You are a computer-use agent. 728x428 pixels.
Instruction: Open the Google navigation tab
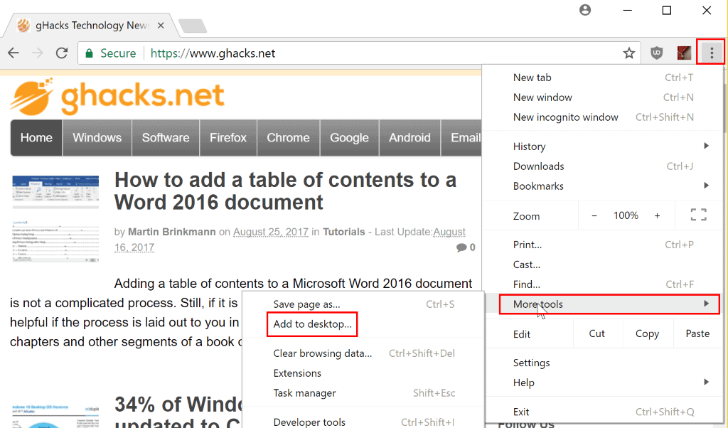coord(349,138)
